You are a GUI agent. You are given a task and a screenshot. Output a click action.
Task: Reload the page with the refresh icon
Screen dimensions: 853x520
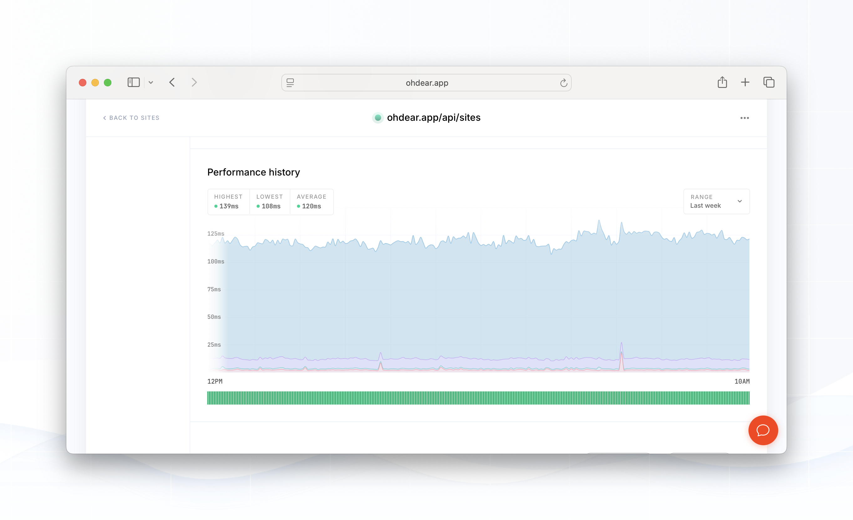pyautogui.click(x=564, y=83)
